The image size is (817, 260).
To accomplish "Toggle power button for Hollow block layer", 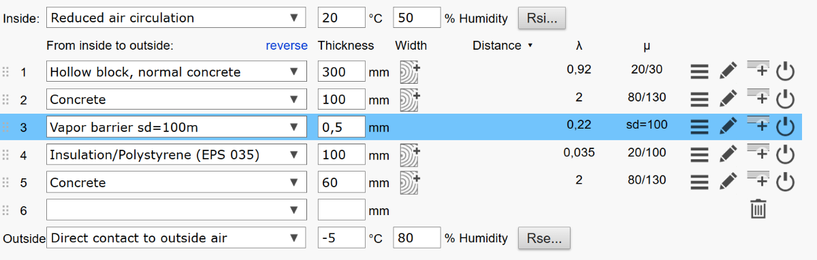I will pos(786,71).
